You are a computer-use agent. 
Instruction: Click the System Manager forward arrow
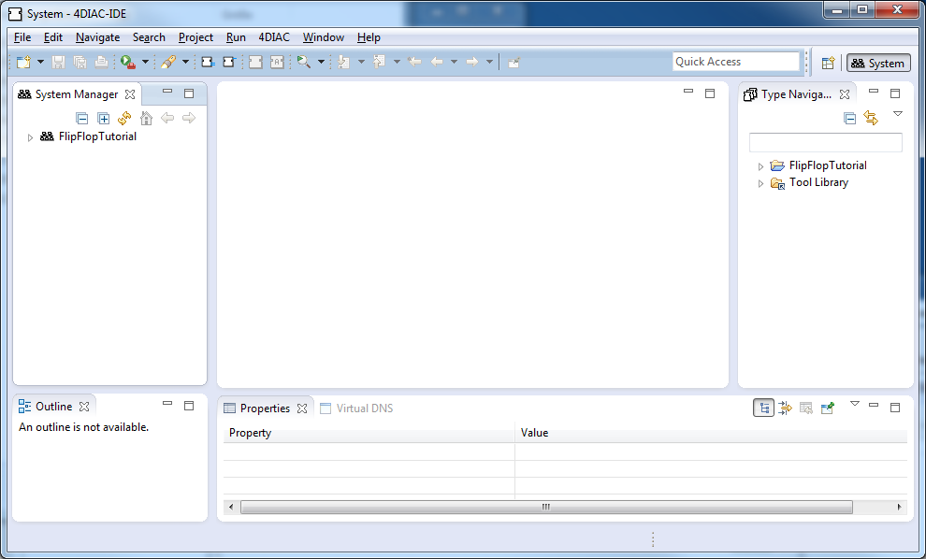(189, 118)
